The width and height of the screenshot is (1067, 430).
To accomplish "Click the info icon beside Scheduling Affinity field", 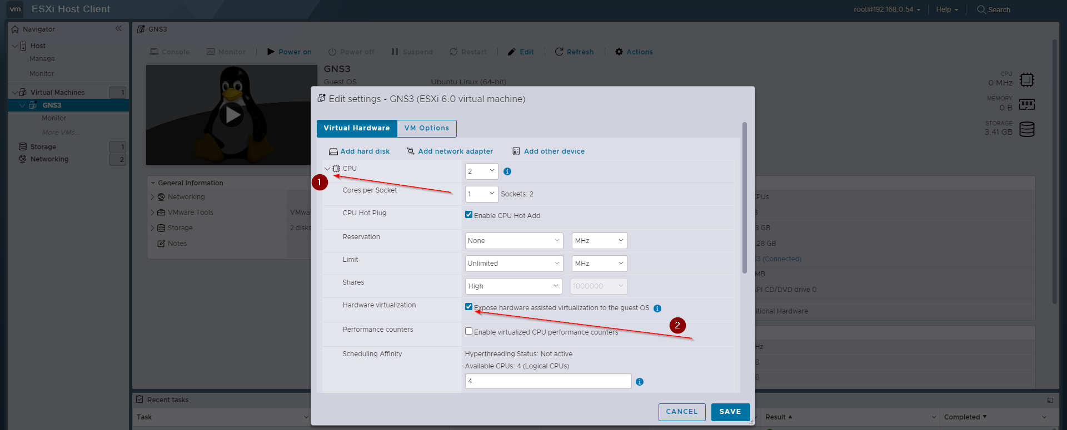I will pos(640,382).
